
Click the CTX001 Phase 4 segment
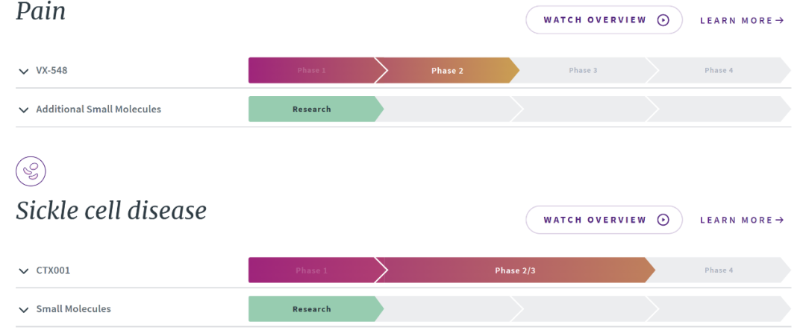coord(719,270)
